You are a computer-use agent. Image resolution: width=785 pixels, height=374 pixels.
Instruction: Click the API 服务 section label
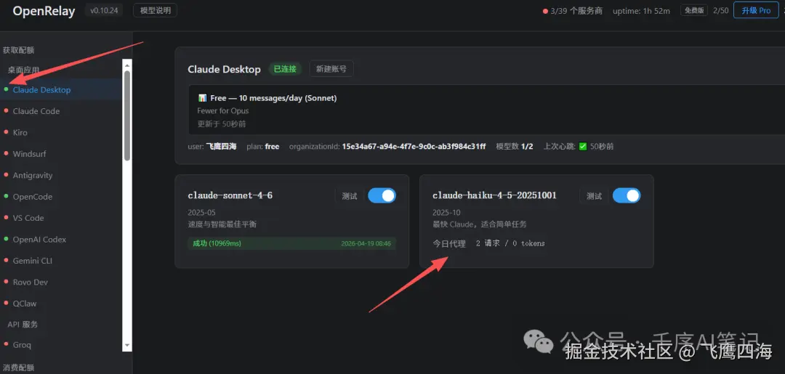click(23, 325)
